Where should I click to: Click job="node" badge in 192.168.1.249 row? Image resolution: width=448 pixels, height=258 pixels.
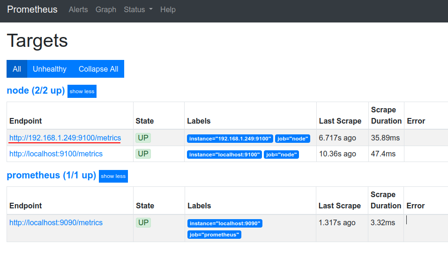click(292, 139)
